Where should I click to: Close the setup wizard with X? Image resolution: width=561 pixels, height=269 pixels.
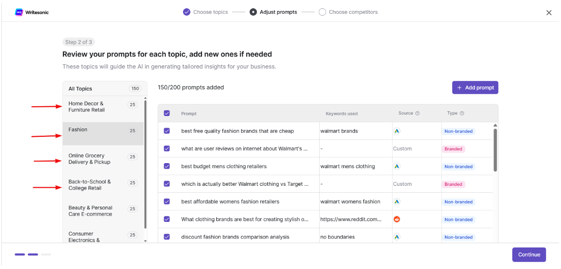[x=549, y=13]
